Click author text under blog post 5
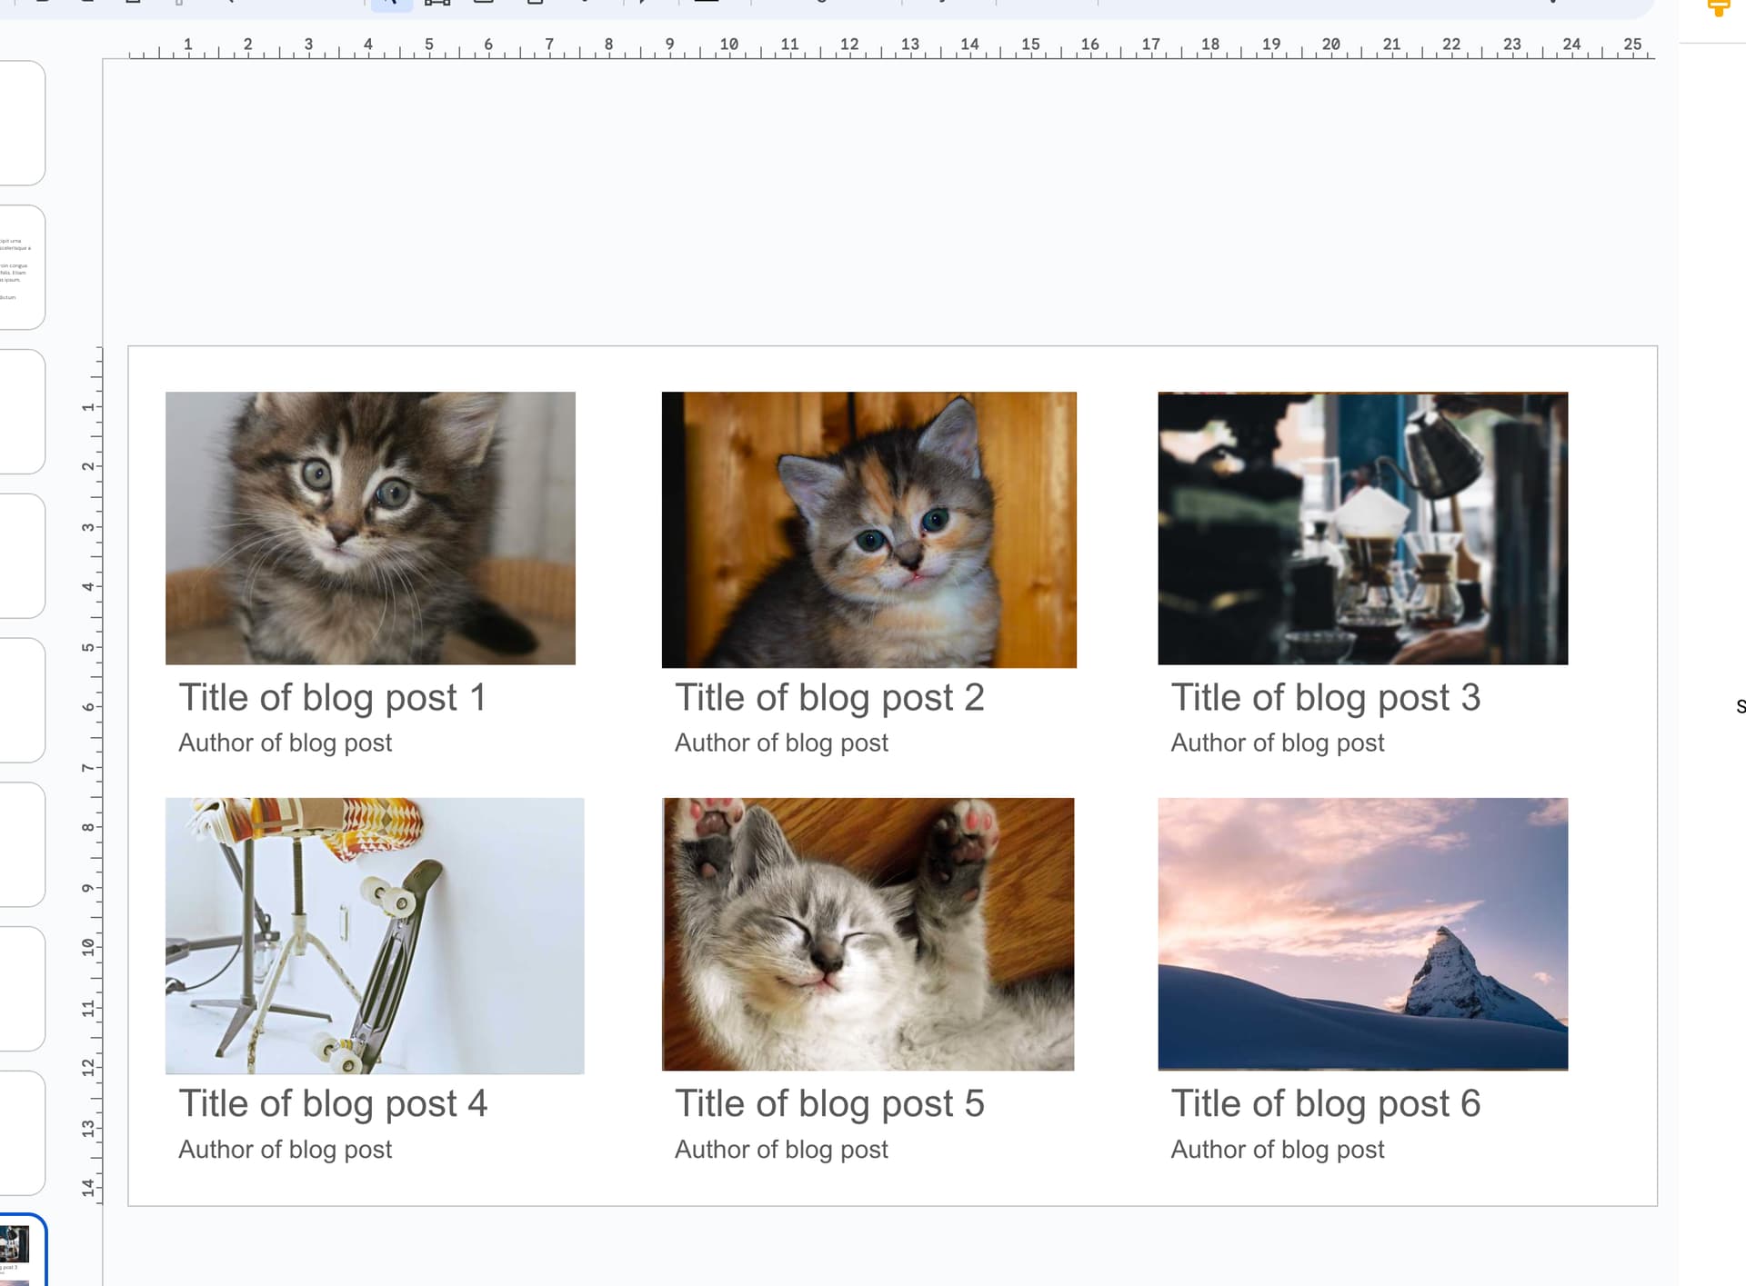The width and height of the screenshot is (1746, 1286). [x=781, y=1150]
